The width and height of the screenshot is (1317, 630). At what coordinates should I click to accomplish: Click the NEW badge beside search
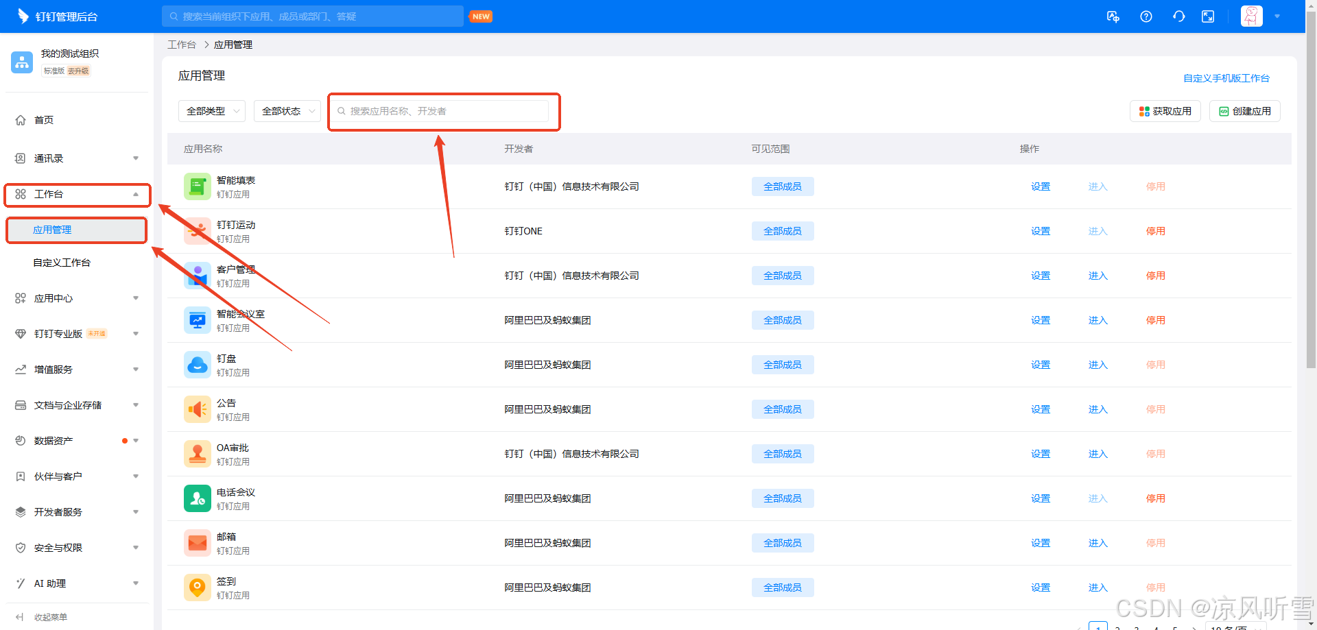[x=482, y=16]
